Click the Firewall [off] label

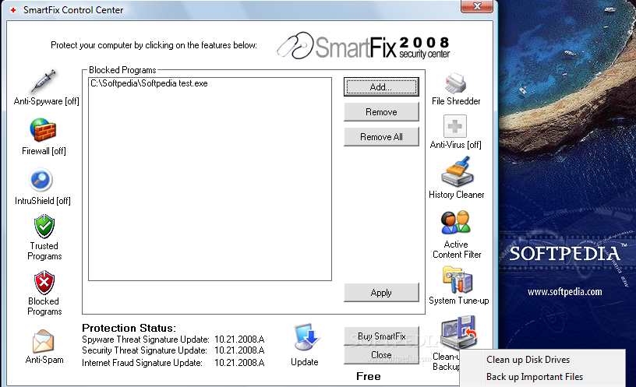(x=44, y=151)
